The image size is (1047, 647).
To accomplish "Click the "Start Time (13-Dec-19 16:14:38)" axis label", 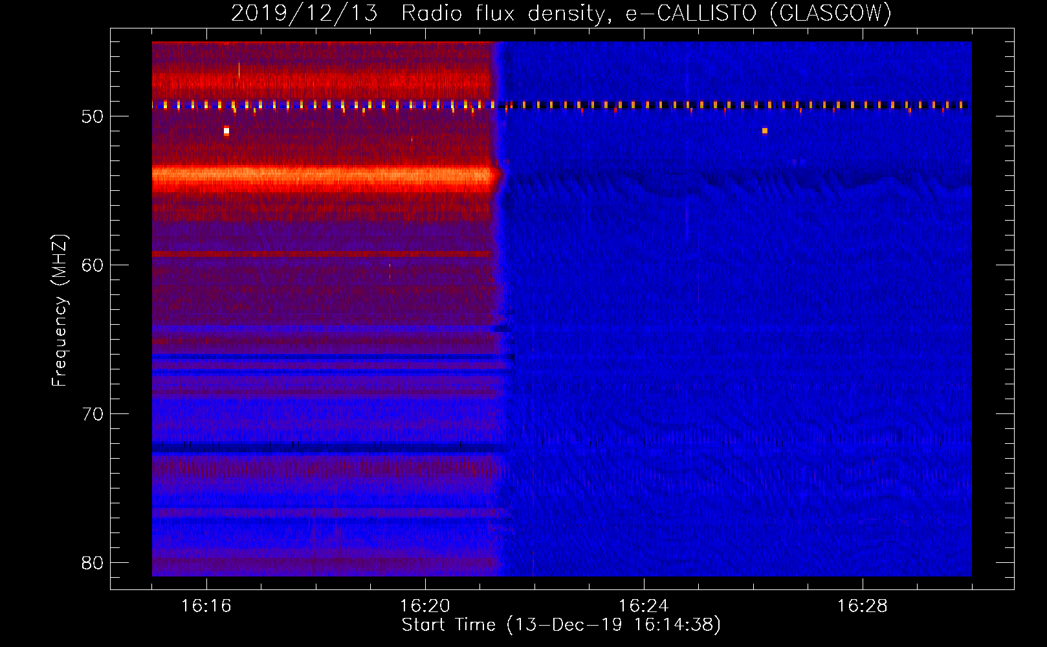I will pyautogui.click(x=561, y=625).
